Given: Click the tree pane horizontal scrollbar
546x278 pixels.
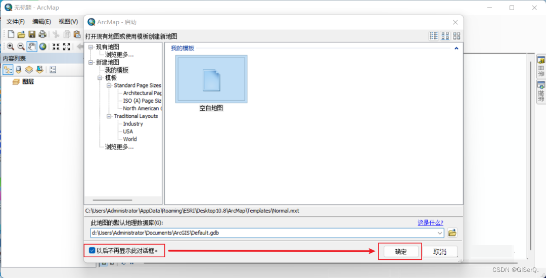Looking at the screenshot, I should click(x=112, y=200).
